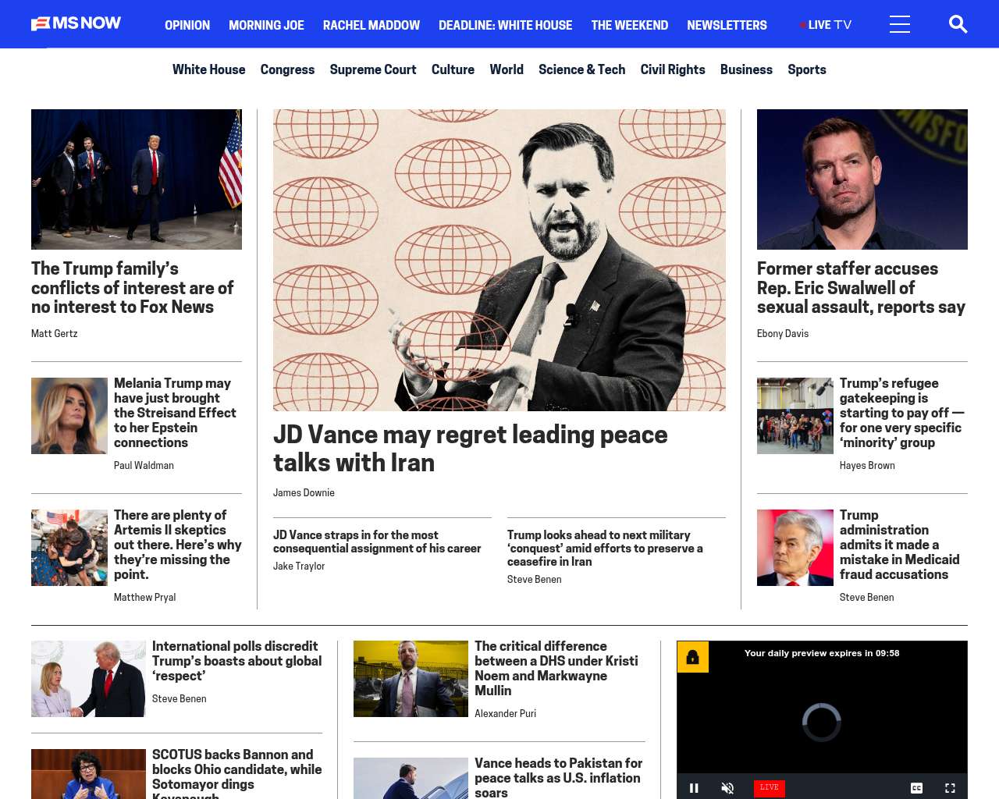Open the Civil Rights topic
This screenshot has width=999, height=799.
(x=673, y=69)
